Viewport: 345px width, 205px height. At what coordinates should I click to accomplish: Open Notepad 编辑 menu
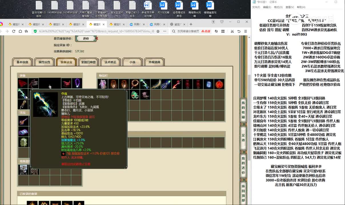click(x=267, y=7)
